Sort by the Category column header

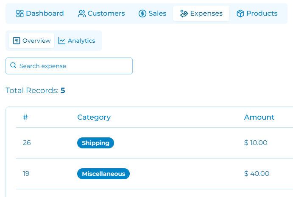click(x=94, y=117)
